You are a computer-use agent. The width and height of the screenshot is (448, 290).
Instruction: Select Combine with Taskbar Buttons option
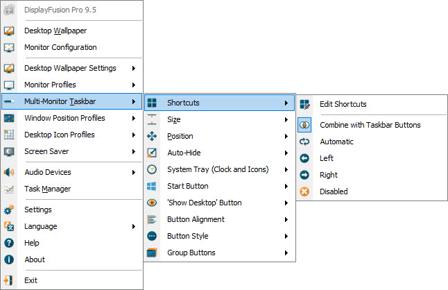(372, 125)
